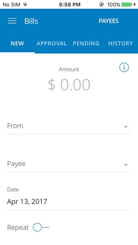
Task: Tap the battery indicator icon
Action: (127, 5)
